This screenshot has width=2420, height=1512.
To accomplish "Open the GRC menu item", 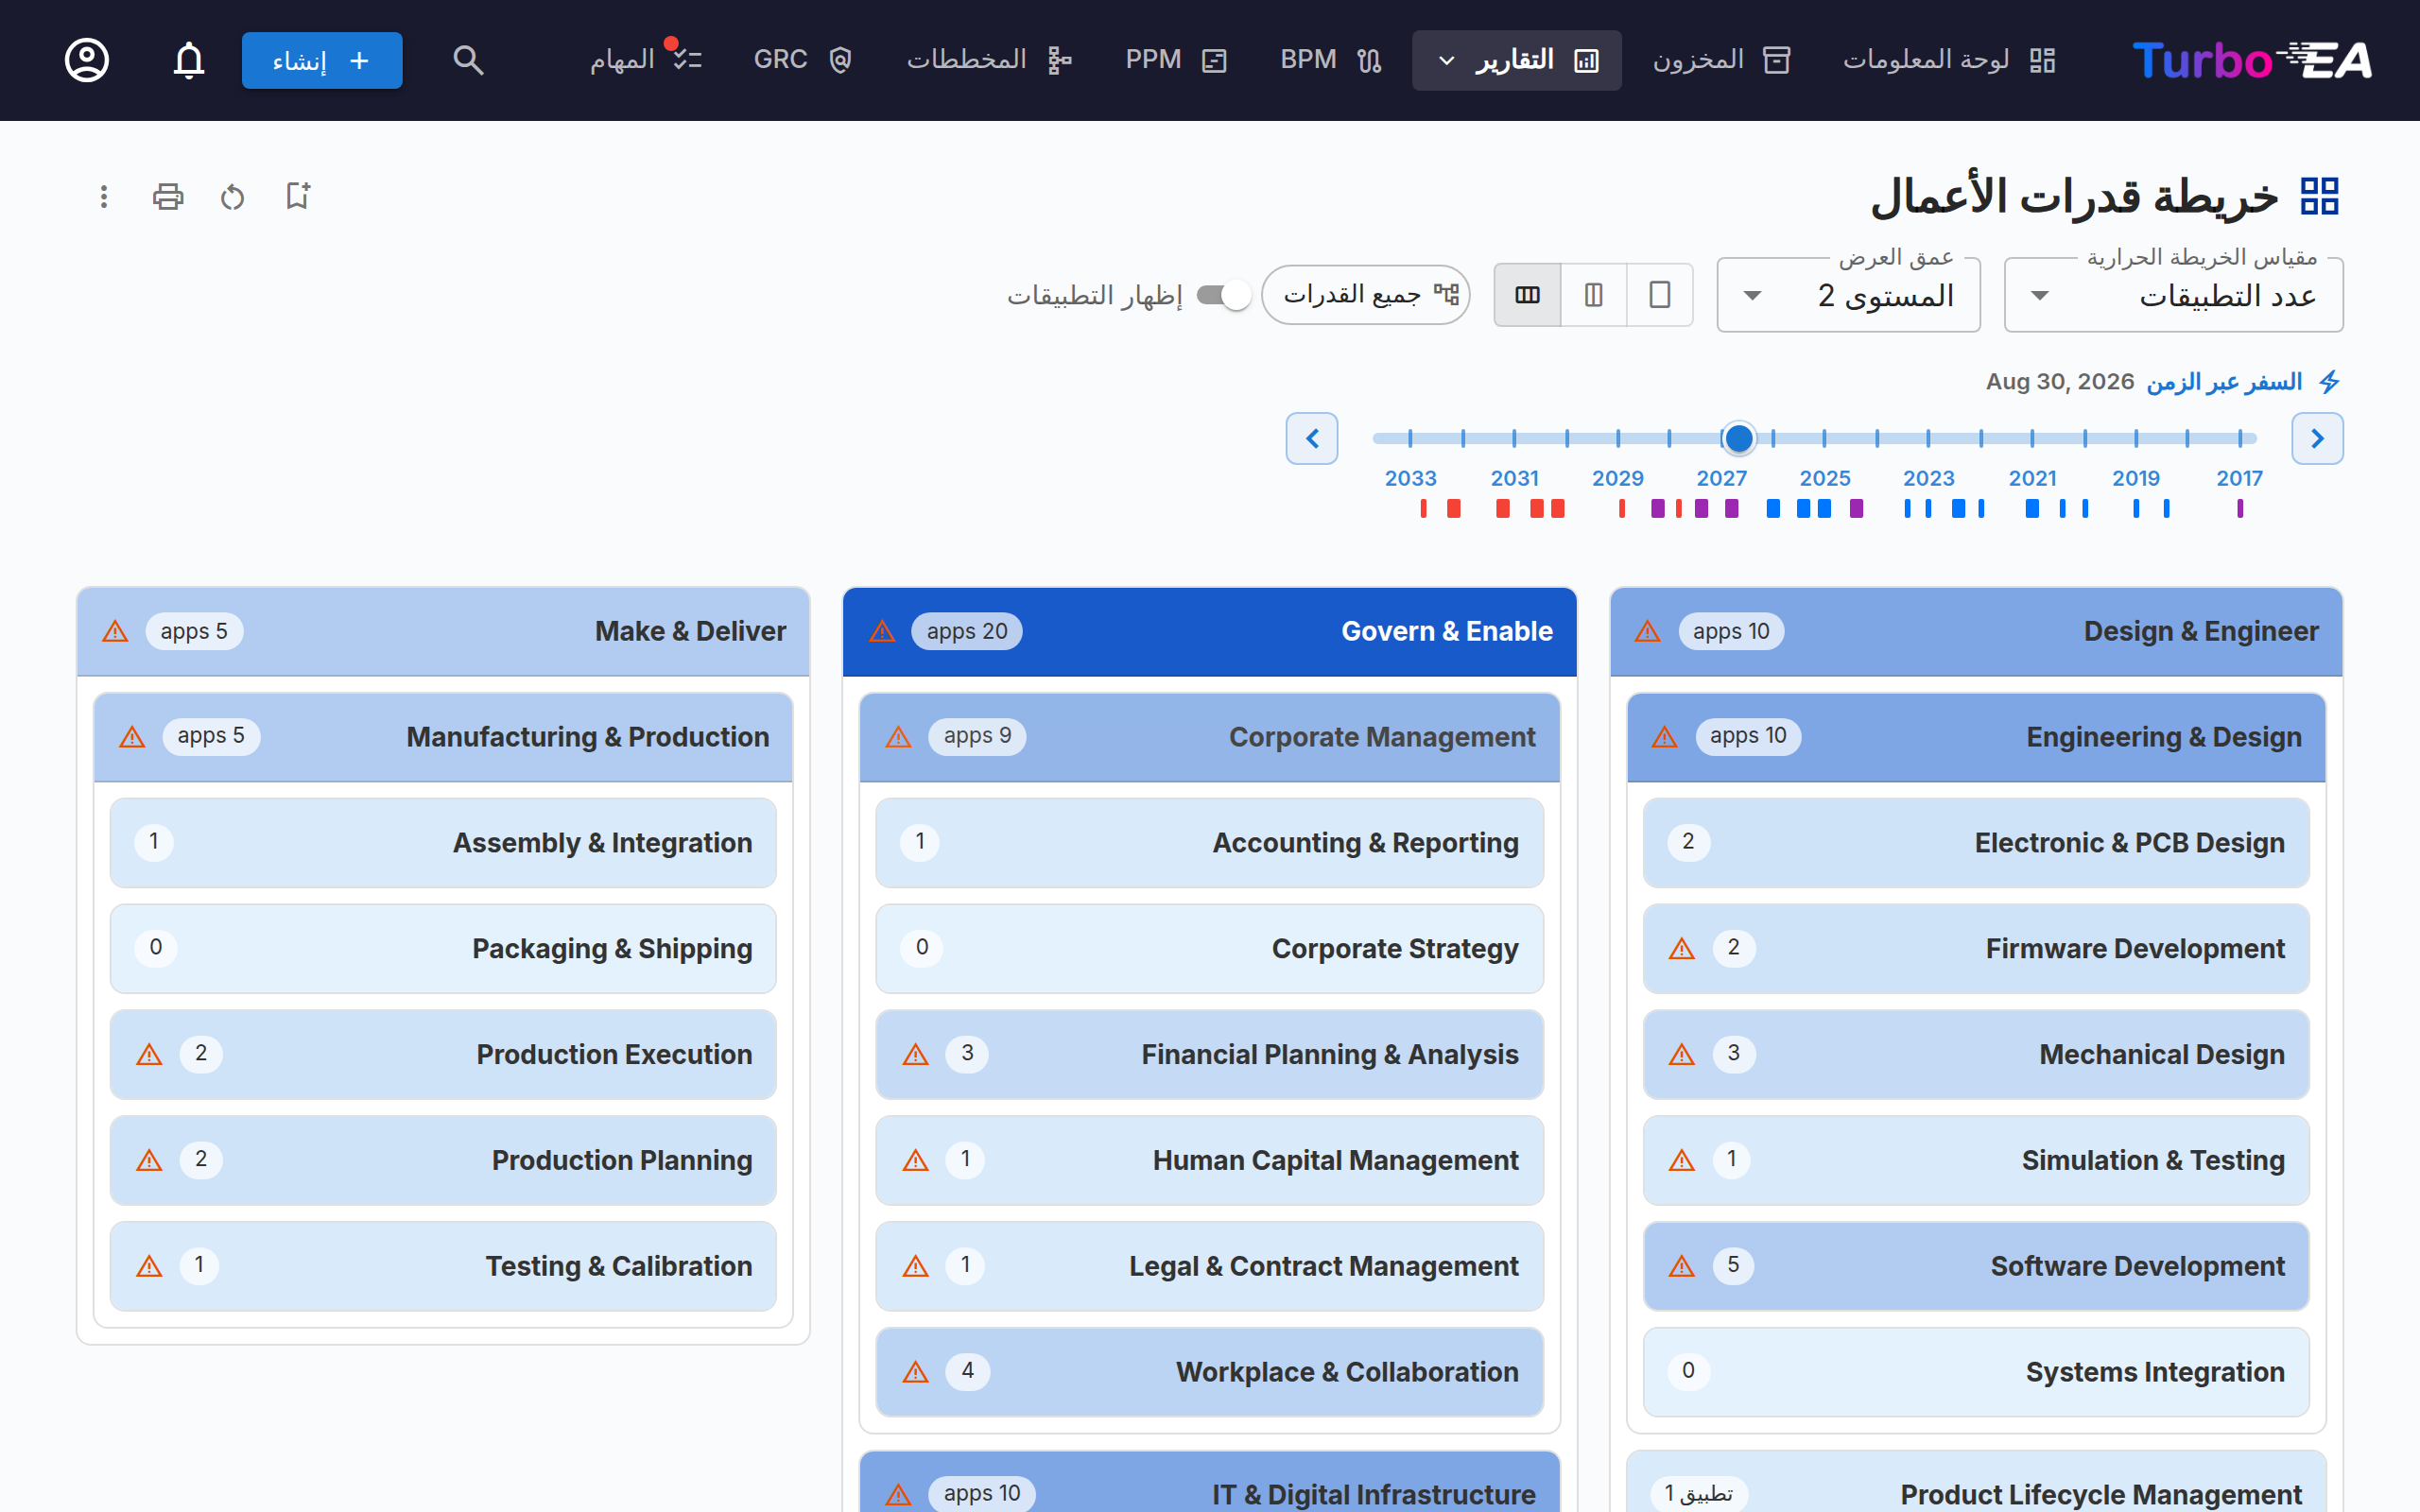I will 803,60.
